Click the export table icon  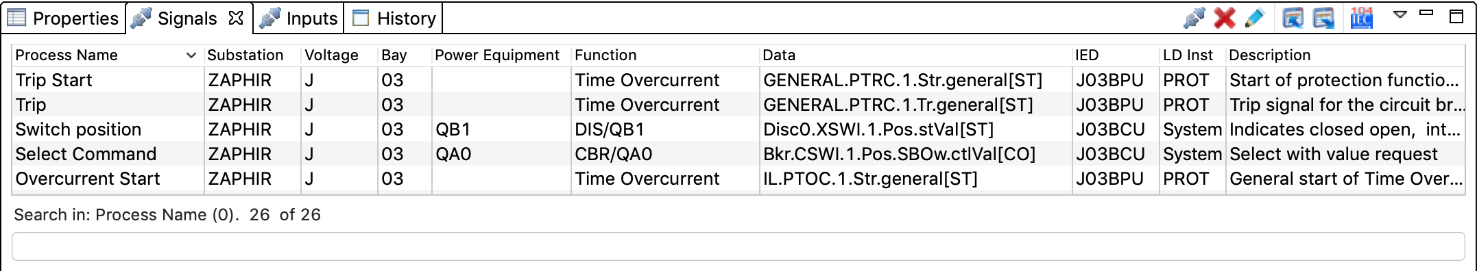(1323, 18)
